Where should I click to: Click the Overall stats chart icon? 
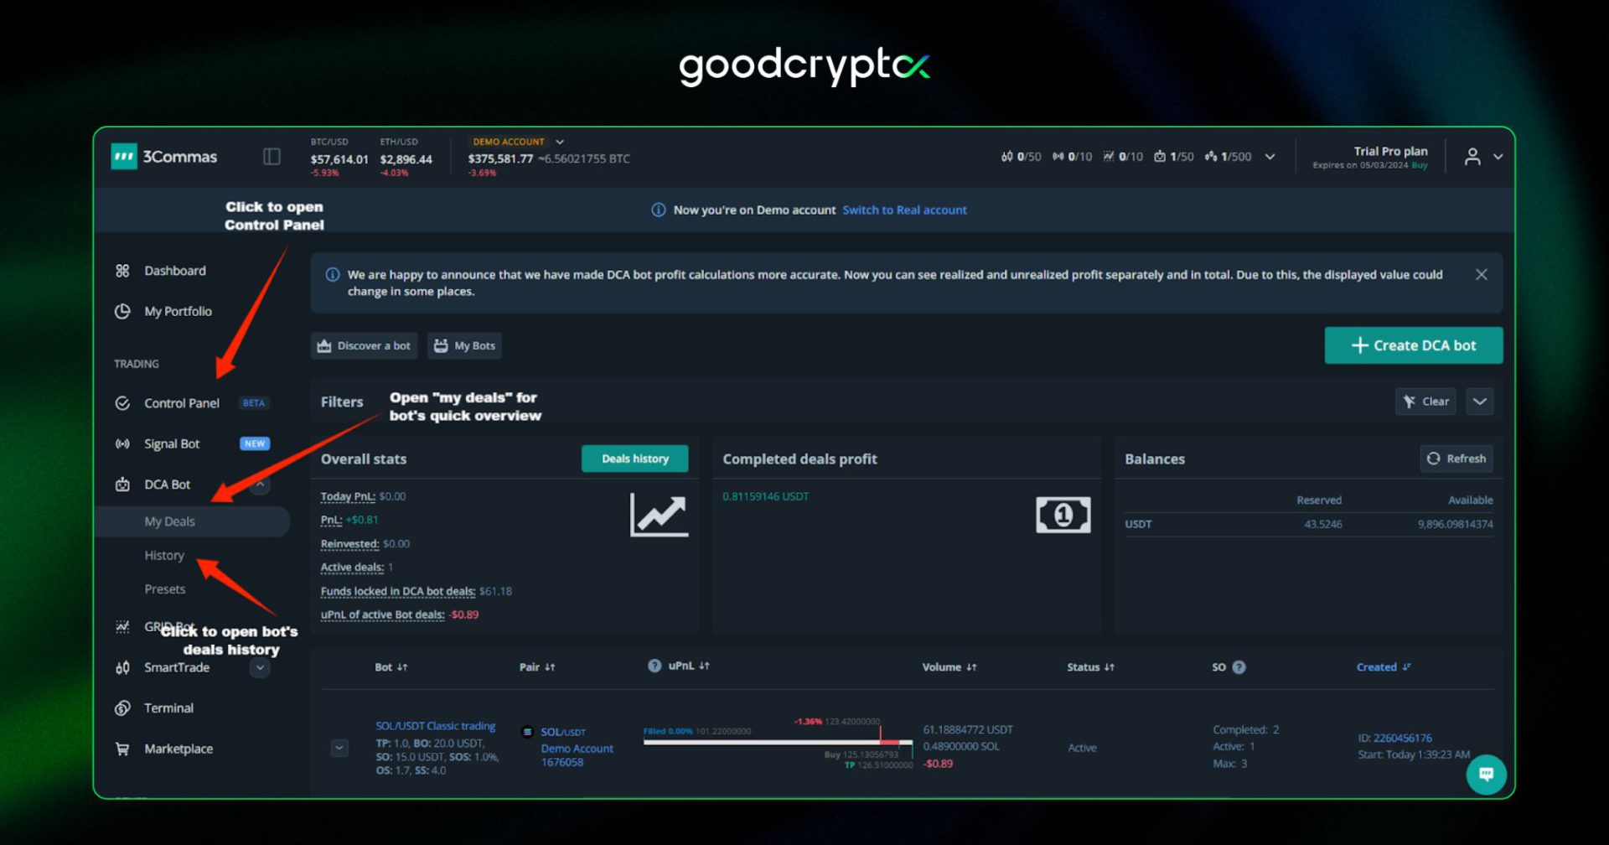pos(659,515)
